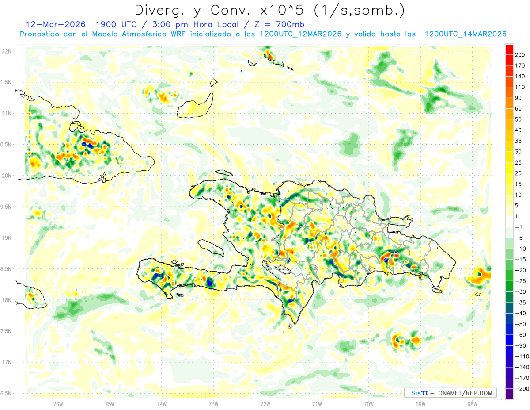
Task: Click the '40' value on the color scale
Action: (519, 130)
